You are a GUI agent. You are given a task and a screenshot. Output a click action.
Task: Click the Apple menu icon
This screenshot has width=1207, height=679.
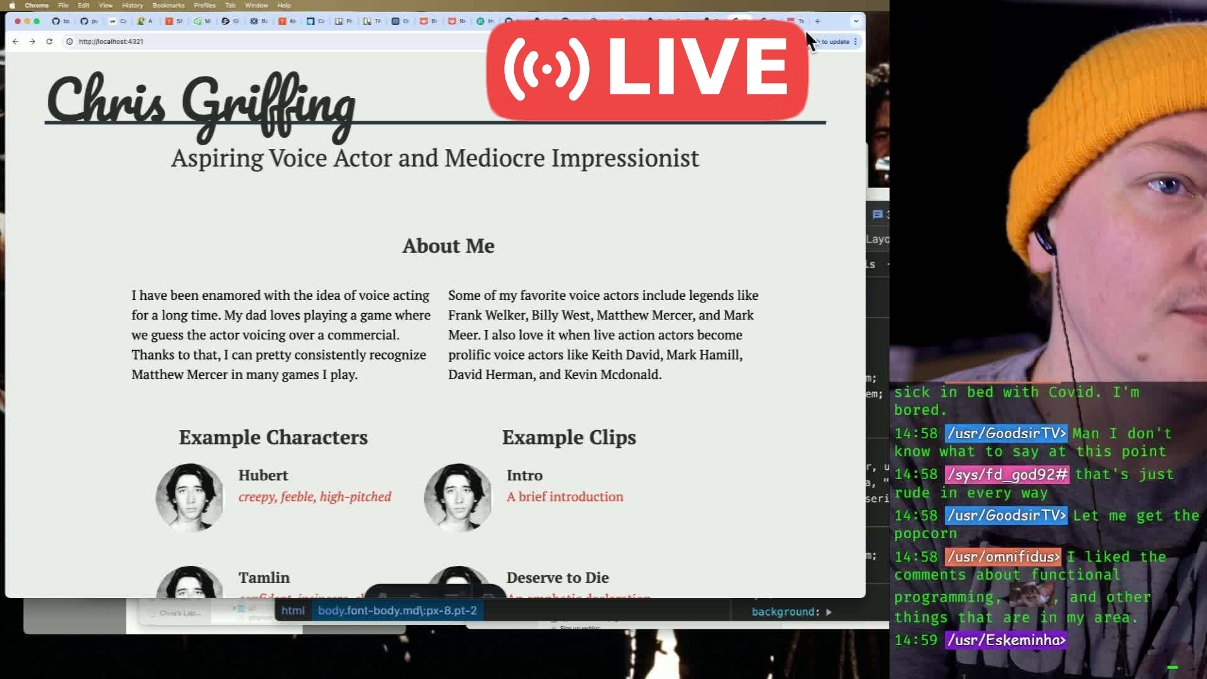[x=12, y=5]
